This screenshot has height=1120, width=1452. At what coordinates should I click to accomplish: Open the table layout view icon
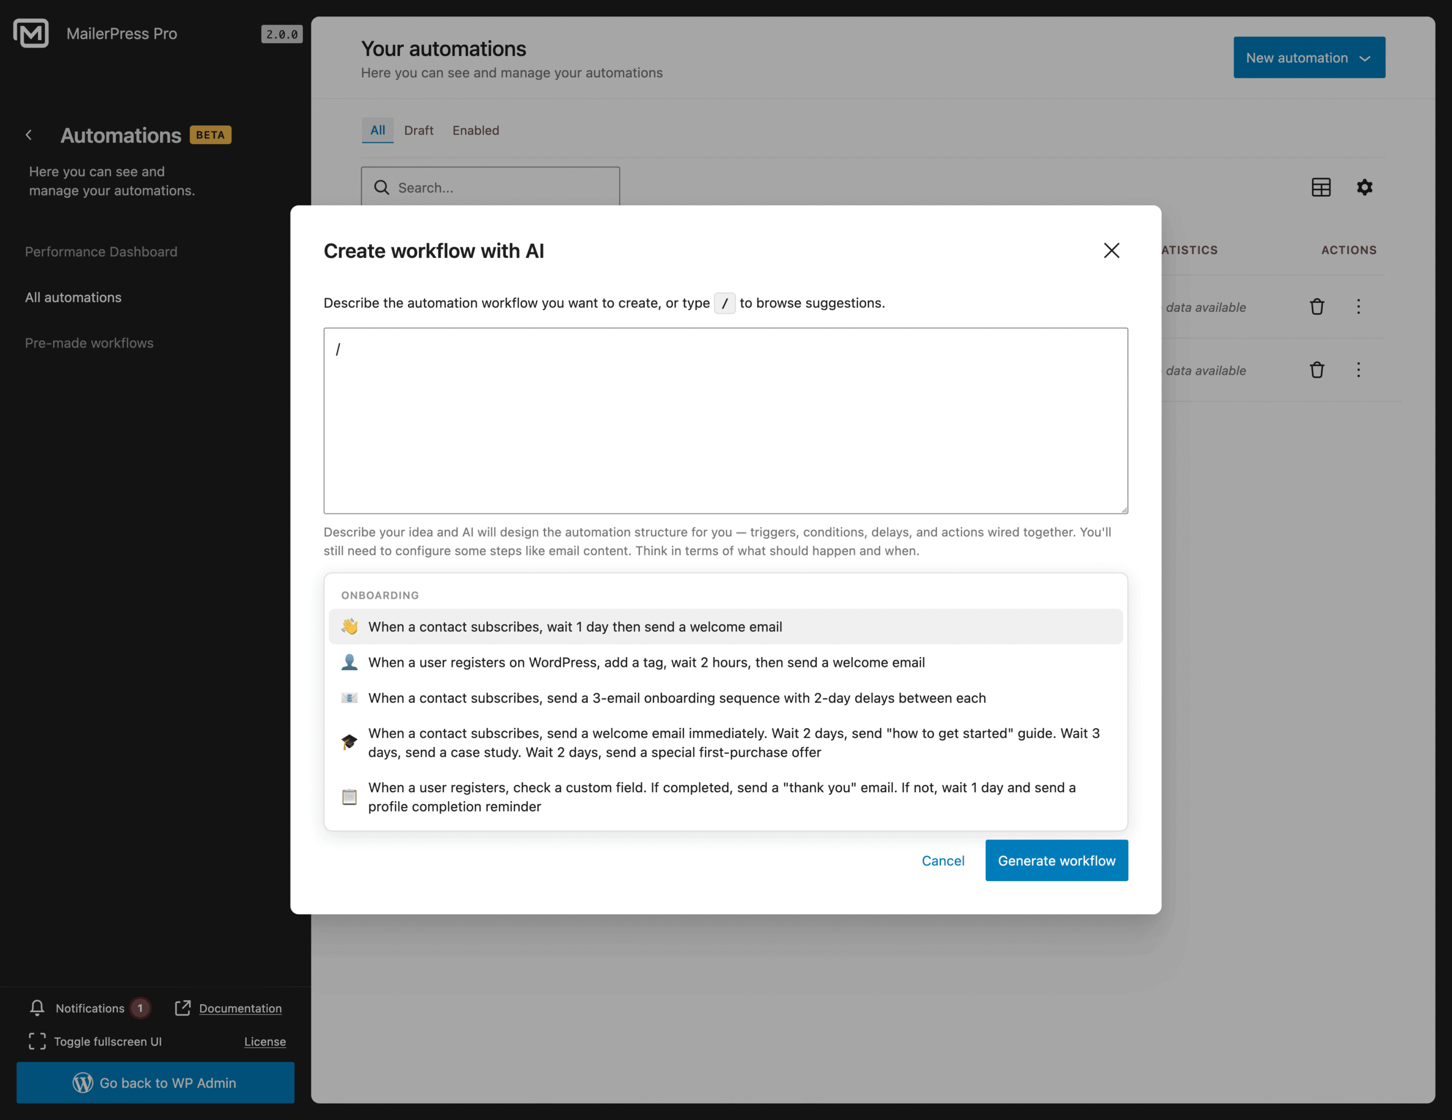[1322, 188]
